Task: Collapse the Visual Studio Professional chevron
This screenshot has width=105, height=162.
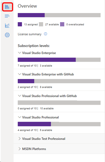Action: pos(20,117)
